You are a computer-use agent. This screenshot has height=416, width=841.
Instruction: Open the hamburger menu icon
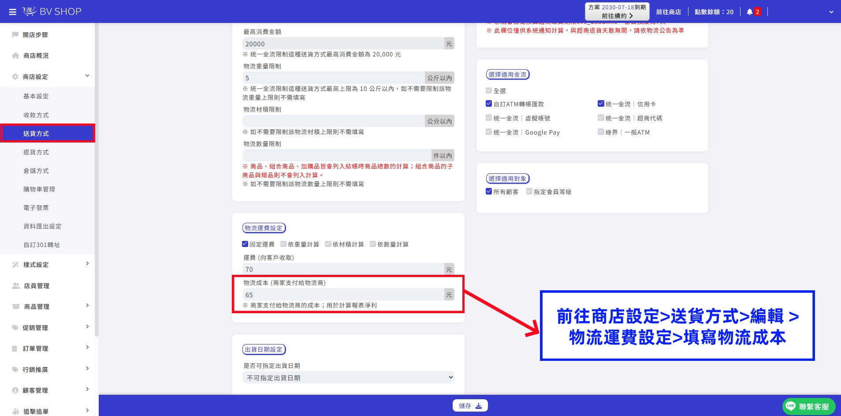click(x=12, y=12)
